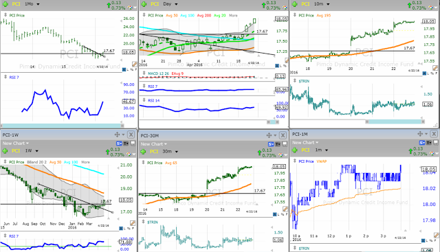This screenshot has width=440, height=252.
Task: Click the save floppy icon in the PCI-30M window
Action: click(285, 144)
